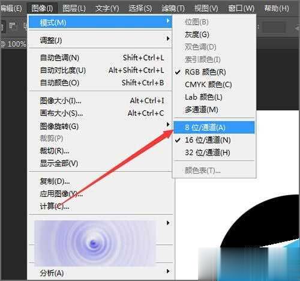
Task: Choose 裁切(R)... command
Action: (100, 151)
